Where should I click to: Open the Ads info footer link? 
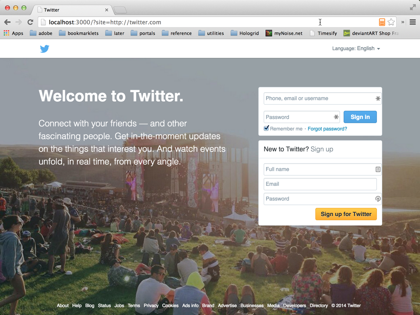pos(190,306)
